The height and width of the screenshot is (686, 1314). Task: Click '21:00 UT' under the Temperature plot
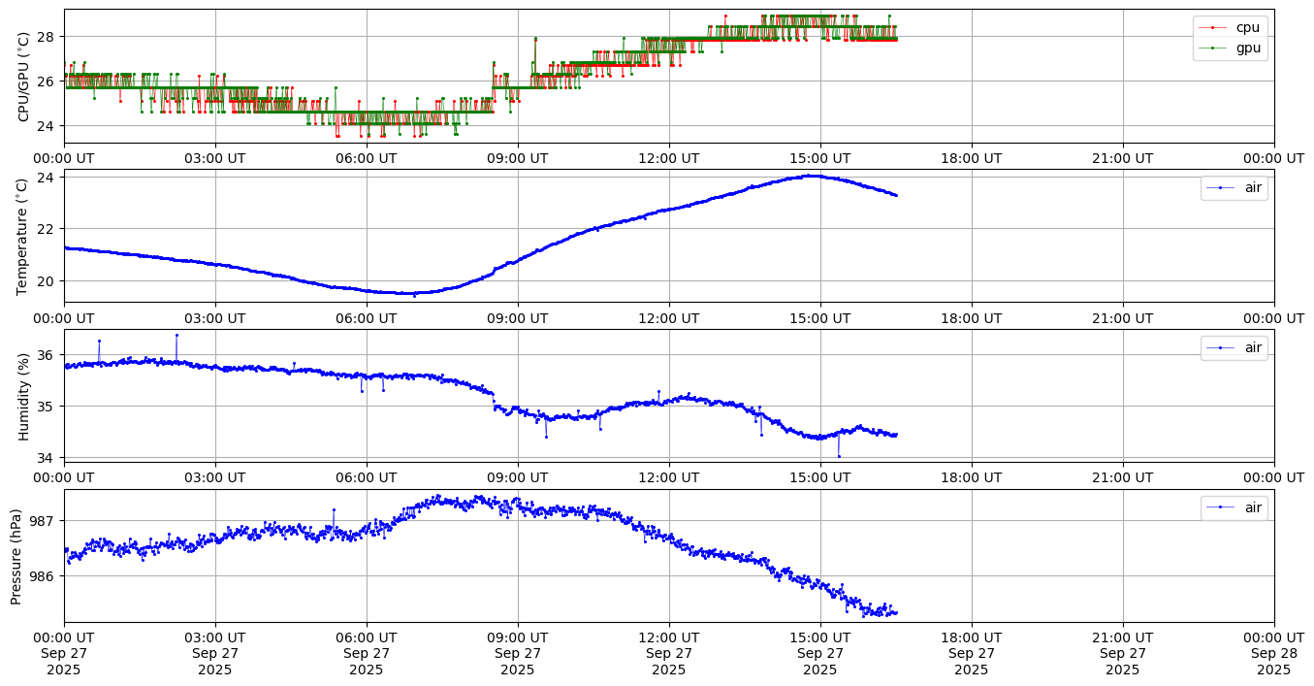(1123, 317)
